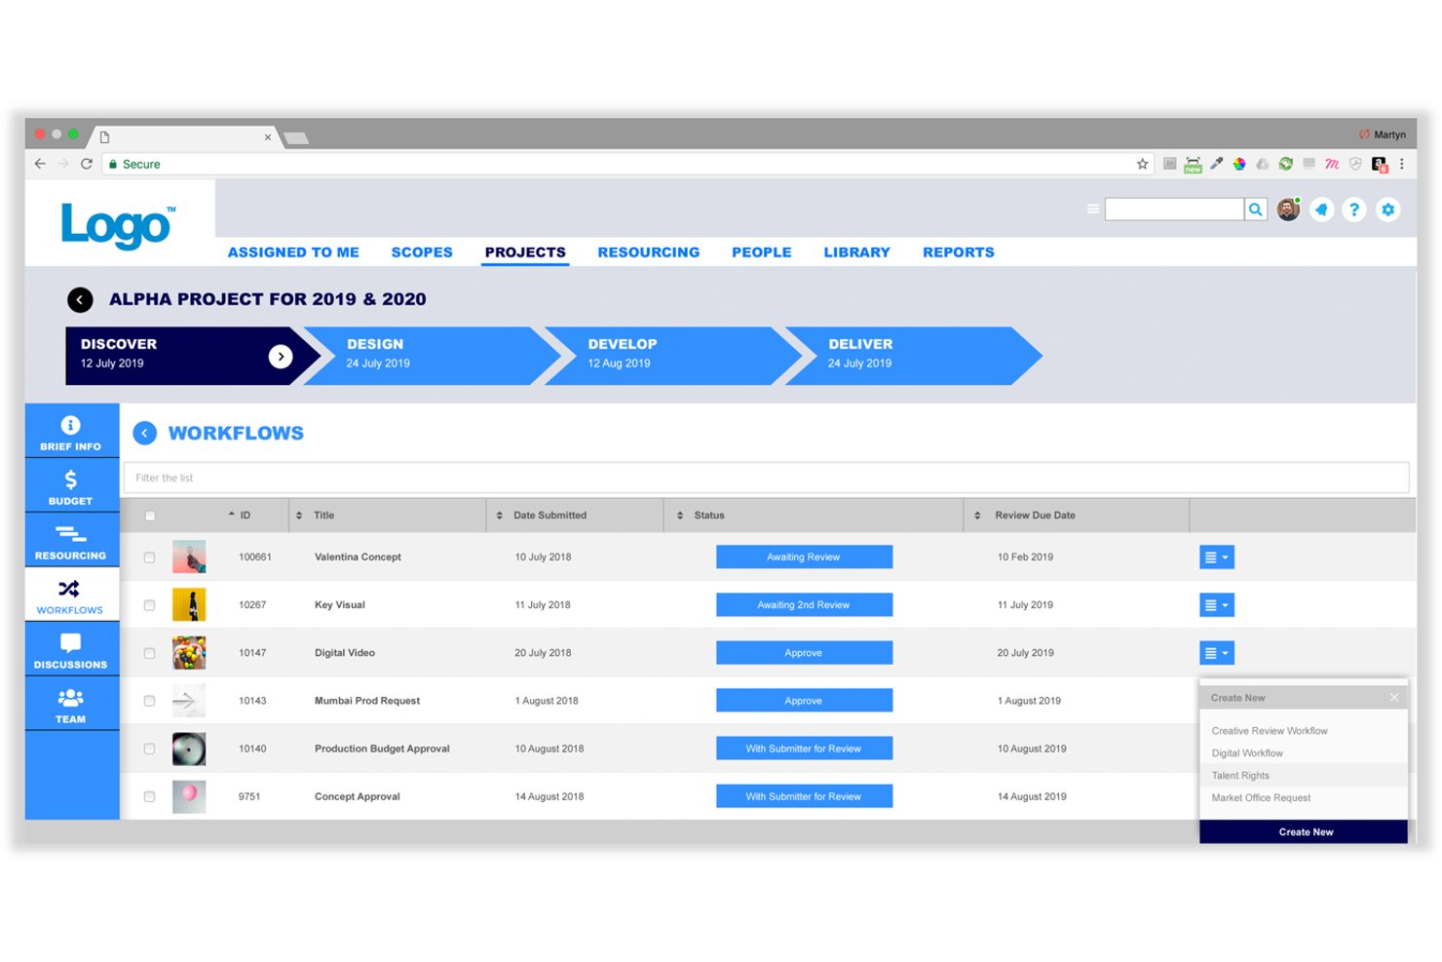The width and height of the screenshot is (1442, 962).
Task: Click the hamburger menu icon beside search box
Action: 1093,210
